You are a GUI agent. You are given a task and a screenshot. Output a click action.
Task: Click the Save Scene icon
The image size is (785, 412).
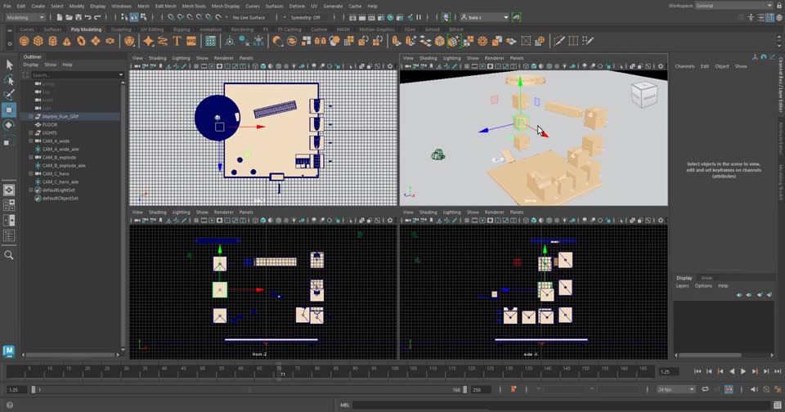point(78,17)
